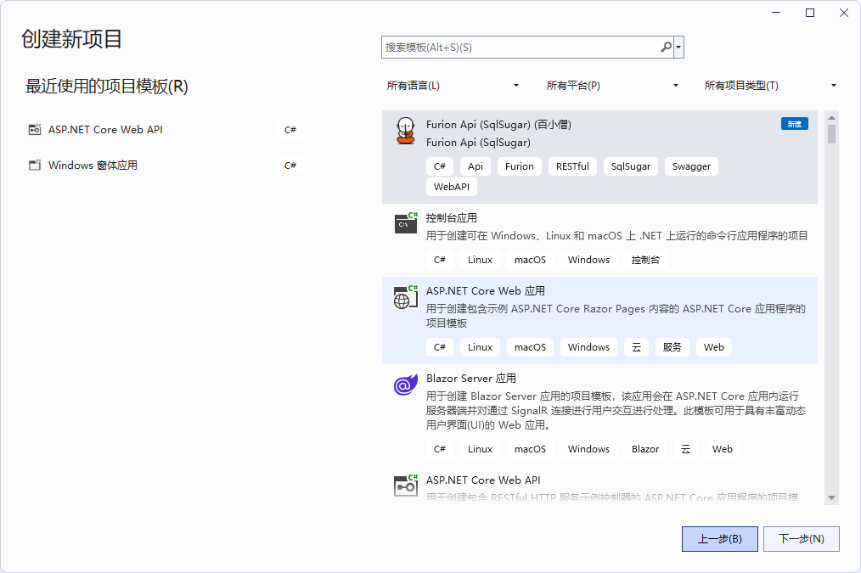Click the console application template icon

point(406,223)
